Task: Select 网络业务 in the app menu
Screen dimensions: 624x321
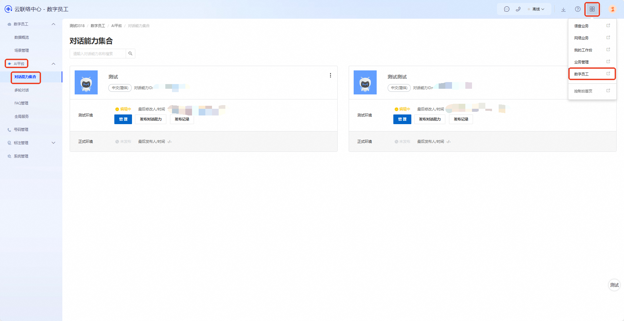Action: [581, 38]
